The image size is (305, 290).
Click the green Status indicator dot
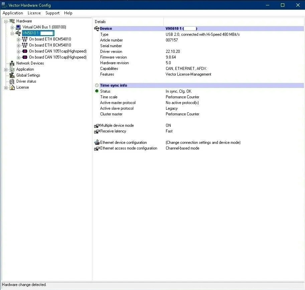97,91
